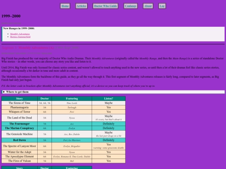226x169 pixels.
Task: Select 'The Genocide Machine' story cell
Action: coord(19,134)
